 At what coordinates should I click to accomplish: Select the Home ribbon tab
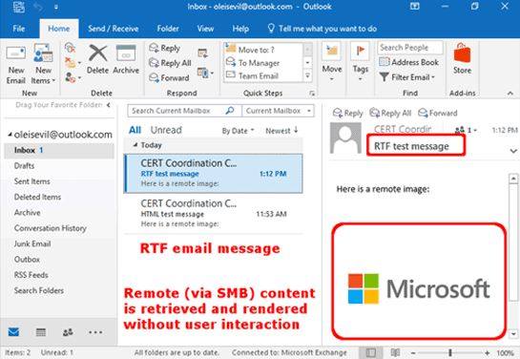59,29
